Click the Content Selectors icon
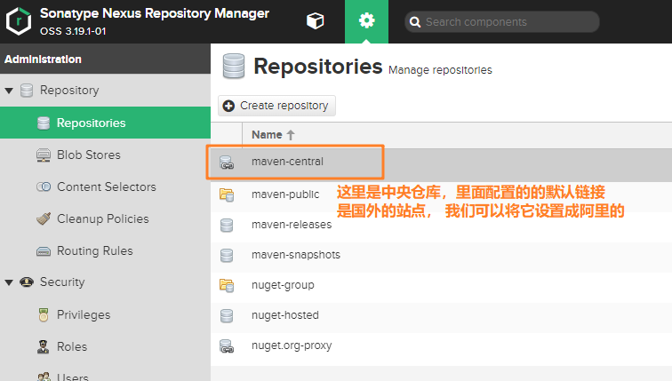 [44, 187]
